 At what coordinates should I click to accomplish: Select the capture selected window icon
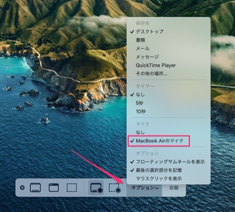click(x=54, y=188)
